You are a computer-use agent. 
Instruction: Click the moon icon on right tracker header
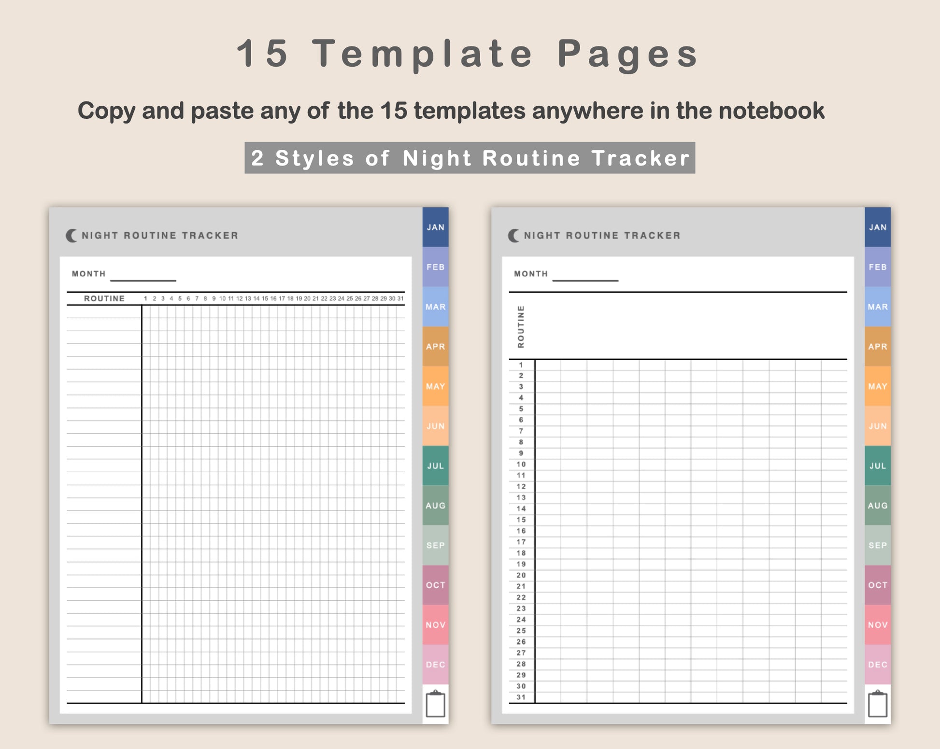[x=513, y=236]
